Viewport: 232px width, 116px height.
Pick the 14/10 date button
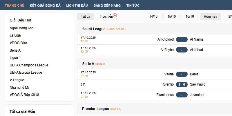(x=153, y=17)
